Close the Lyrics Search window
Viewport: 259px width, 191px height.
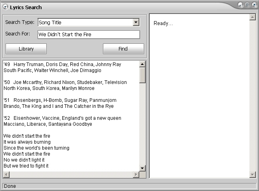(254, 5)
